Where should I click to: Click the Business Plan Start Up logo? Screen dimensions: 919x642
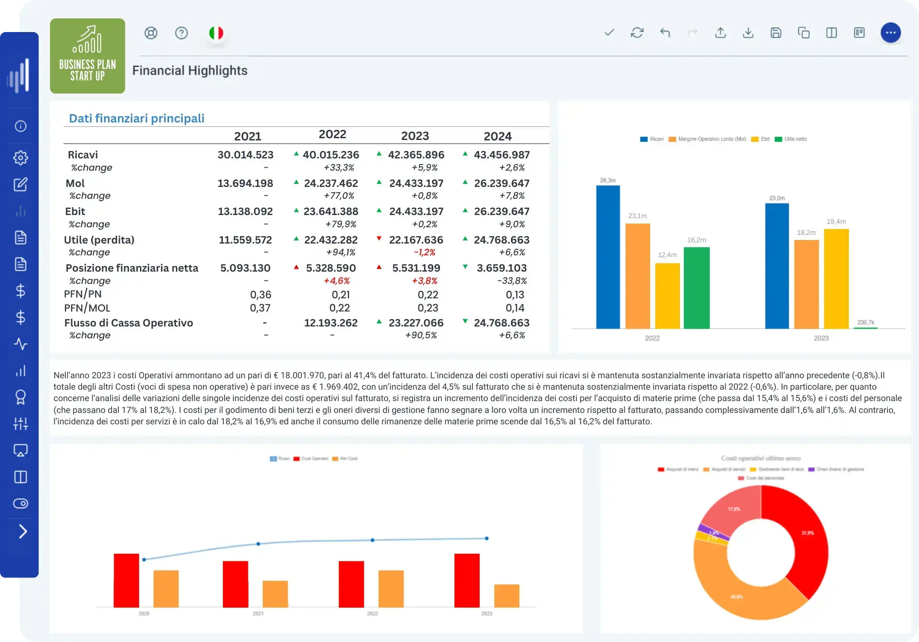(x=87, y=56)
